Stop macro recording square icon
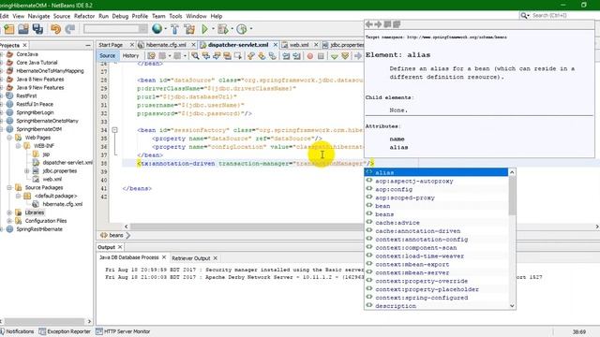600x337 pixels. coord(321,56)
